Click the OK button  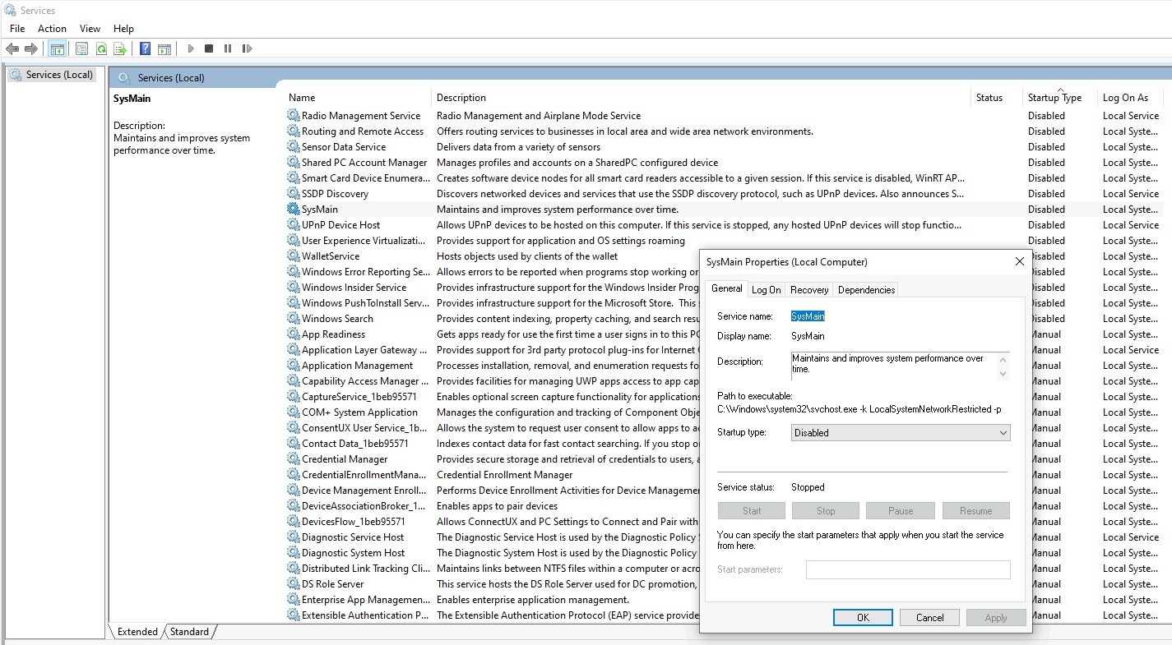click(x=862, y=618)
